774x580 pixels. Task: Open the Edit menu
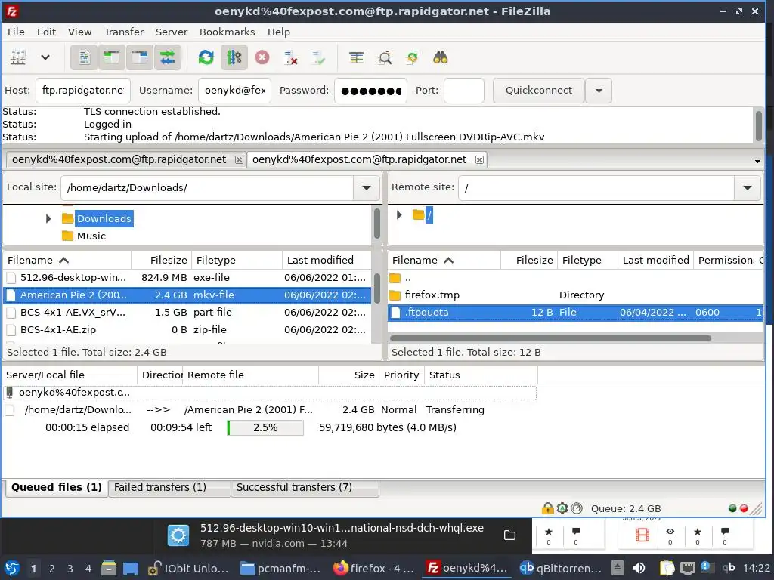(x=46, y=32)
